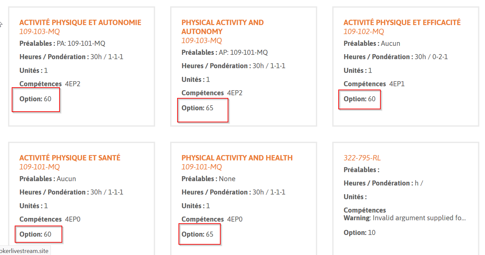
Task: Open the ACTIVITÉ PHYSIQUE ET SANTÉ course title
Action: point(70,158)
